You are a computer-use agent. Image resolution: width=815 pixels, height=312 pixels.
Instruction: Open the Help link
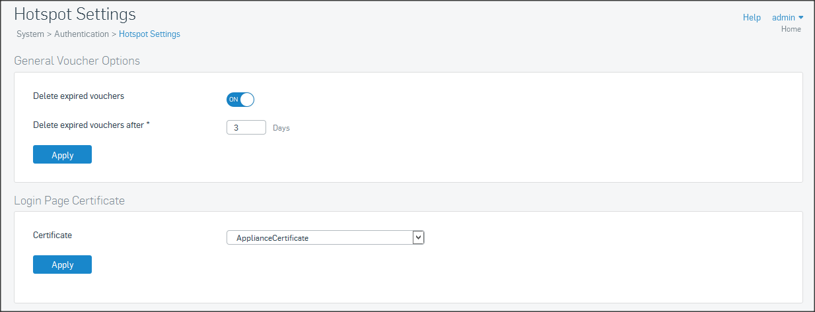point(752,18)
